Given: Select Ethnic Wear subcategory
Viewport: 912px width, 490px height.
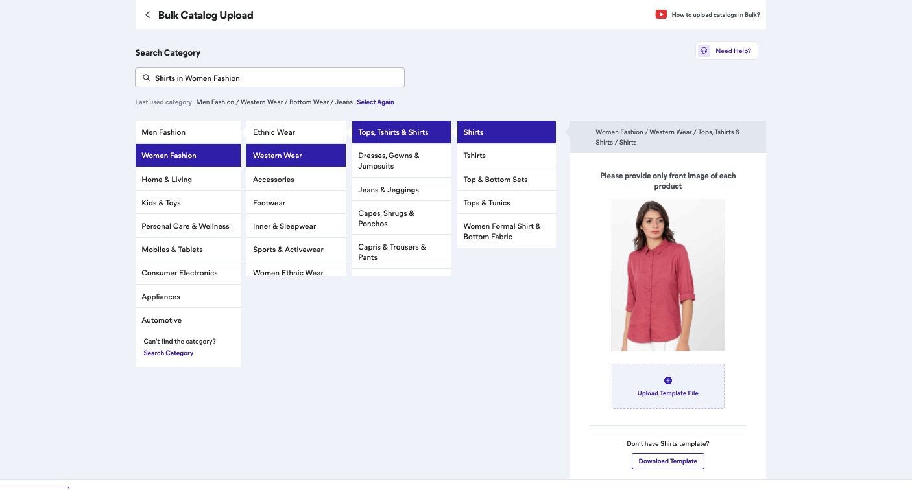Looking at the screenshot, I should tap(296, 132).
